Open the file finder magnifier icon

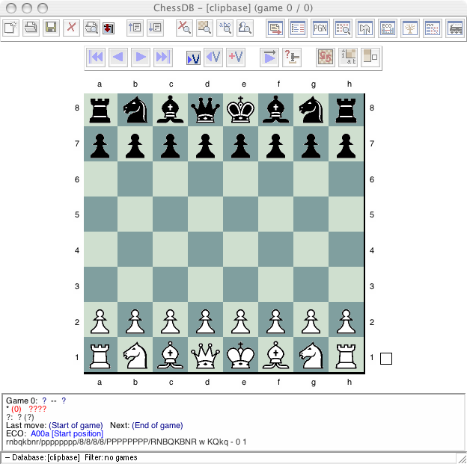click(91, 28)
